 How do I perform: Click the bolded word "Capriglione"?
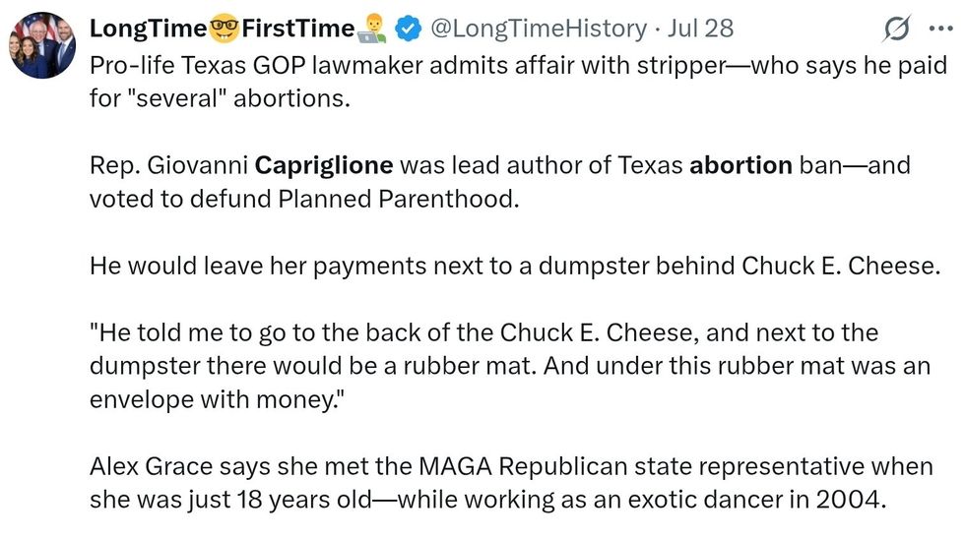point(323,164)
